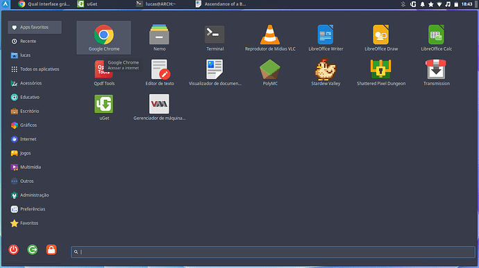Click the 18:43 clock
Image resolution: width=479 pixels, height=268 pixels.
[x=467, y=4]
